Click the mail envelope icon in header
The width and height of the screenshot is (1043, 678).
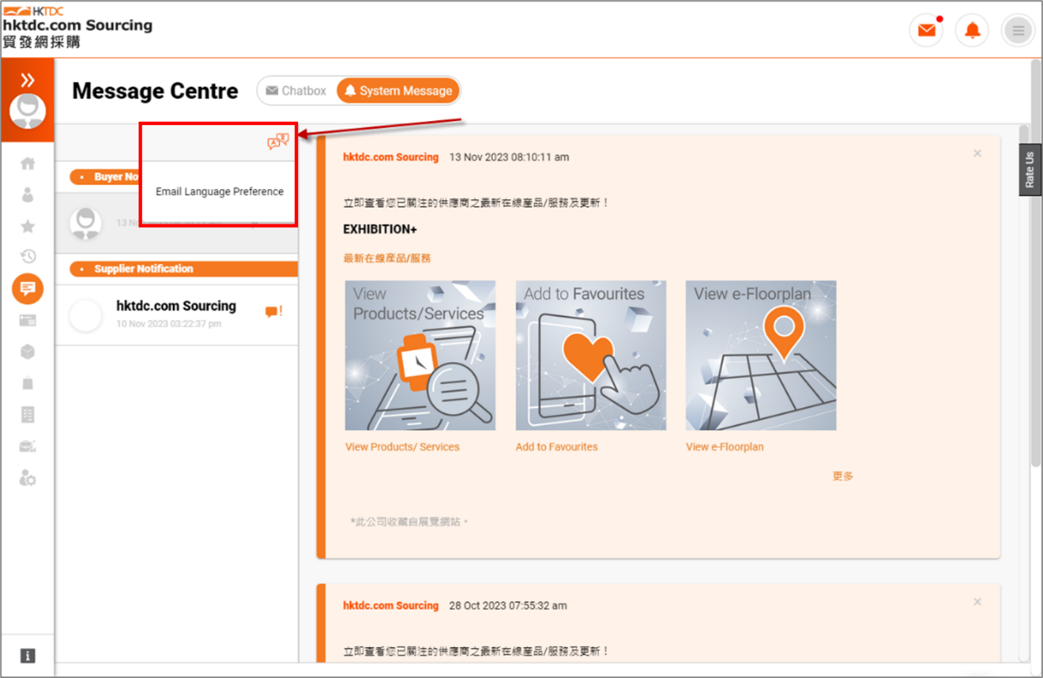pyautogui.click(x=926, y=31)
